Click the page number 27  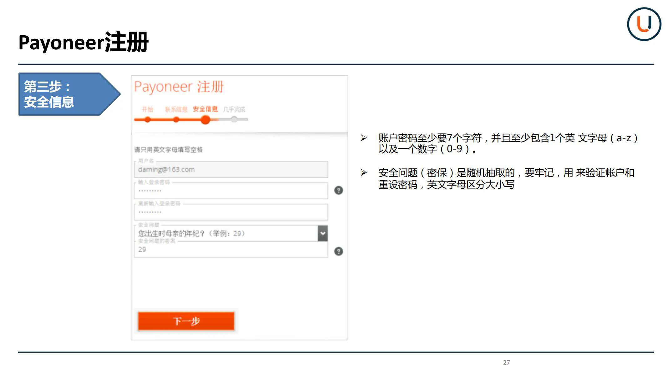click(x=507, y=362)
